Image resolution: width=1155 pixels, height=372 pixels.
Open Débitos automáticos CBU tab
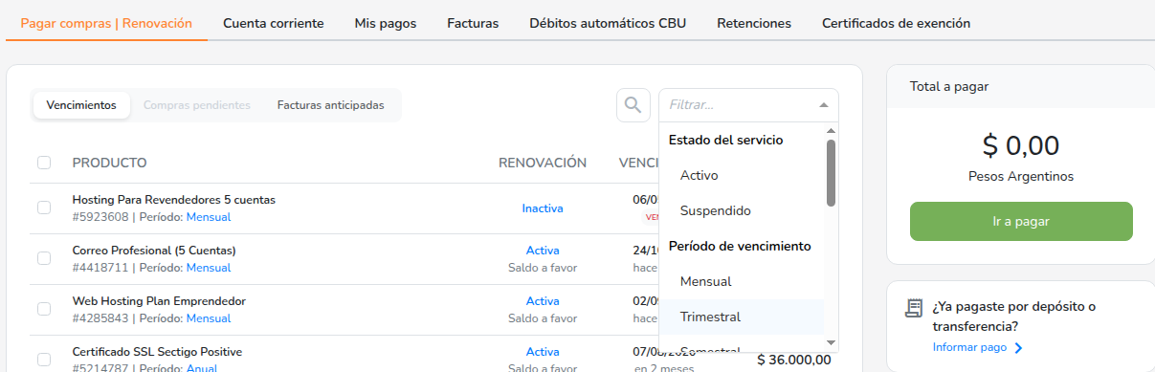tap(608, 23)
